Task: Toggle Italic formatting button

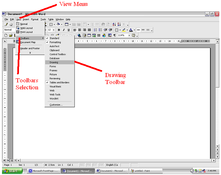Action: coord(64,30)
